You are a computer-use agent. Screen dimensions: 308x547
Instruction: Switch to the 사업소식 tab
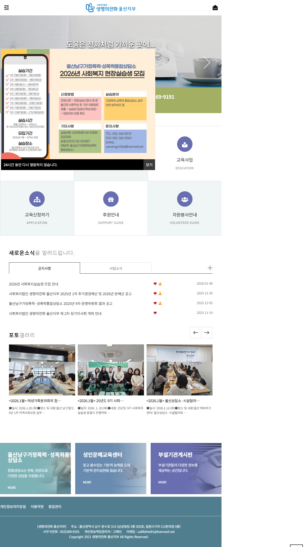115,268
